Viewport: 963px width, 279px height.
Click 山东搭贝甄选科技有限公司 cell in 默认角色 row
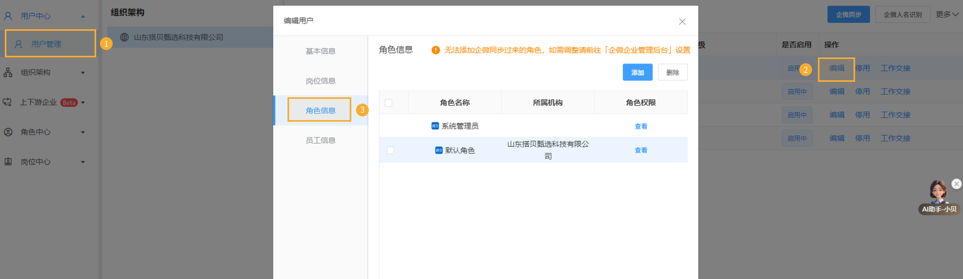pyautogui.click(x=548, y=150)
